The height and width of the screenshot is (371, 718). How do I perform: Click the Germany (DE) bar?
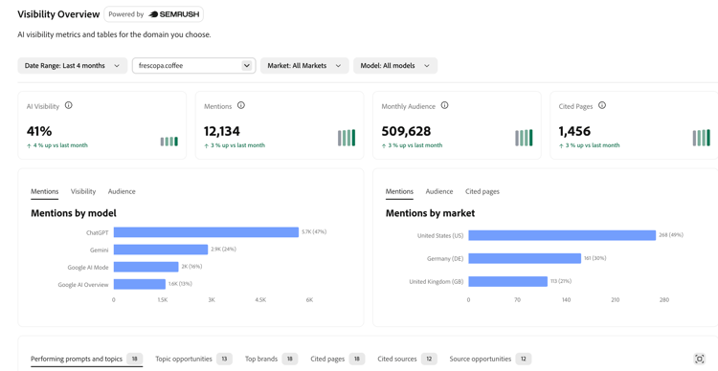tap(525, 258)
